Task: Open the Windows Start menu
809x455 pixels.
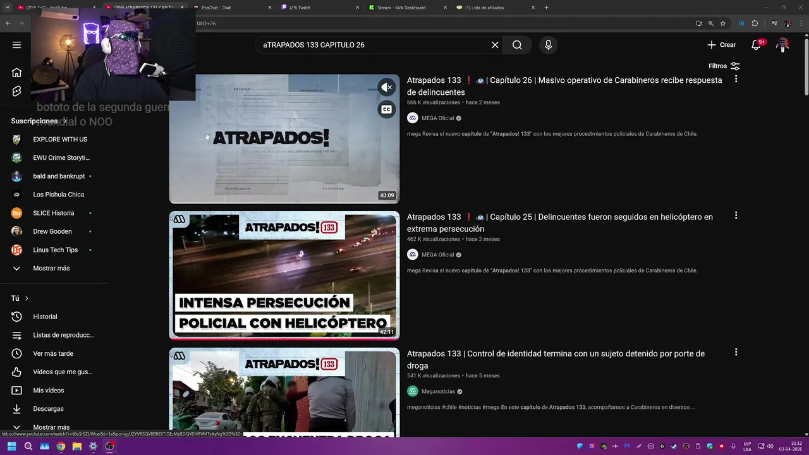Action: click(11, 446)
